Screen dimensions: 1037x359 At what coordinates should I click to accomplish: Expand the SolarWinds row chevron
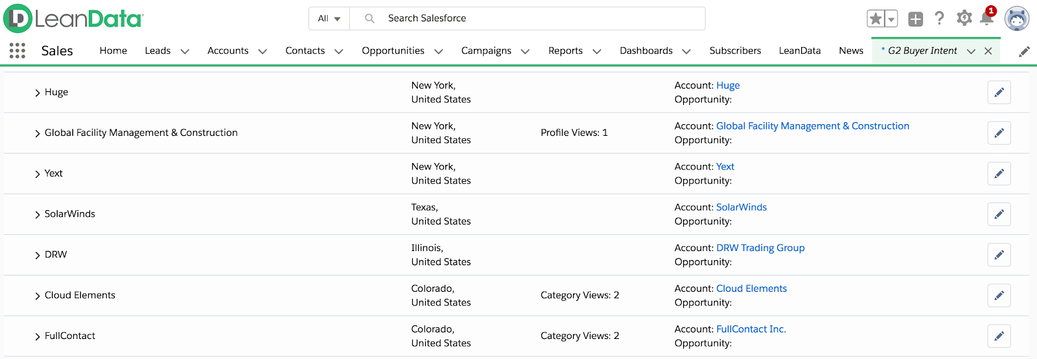coord(37,215)
